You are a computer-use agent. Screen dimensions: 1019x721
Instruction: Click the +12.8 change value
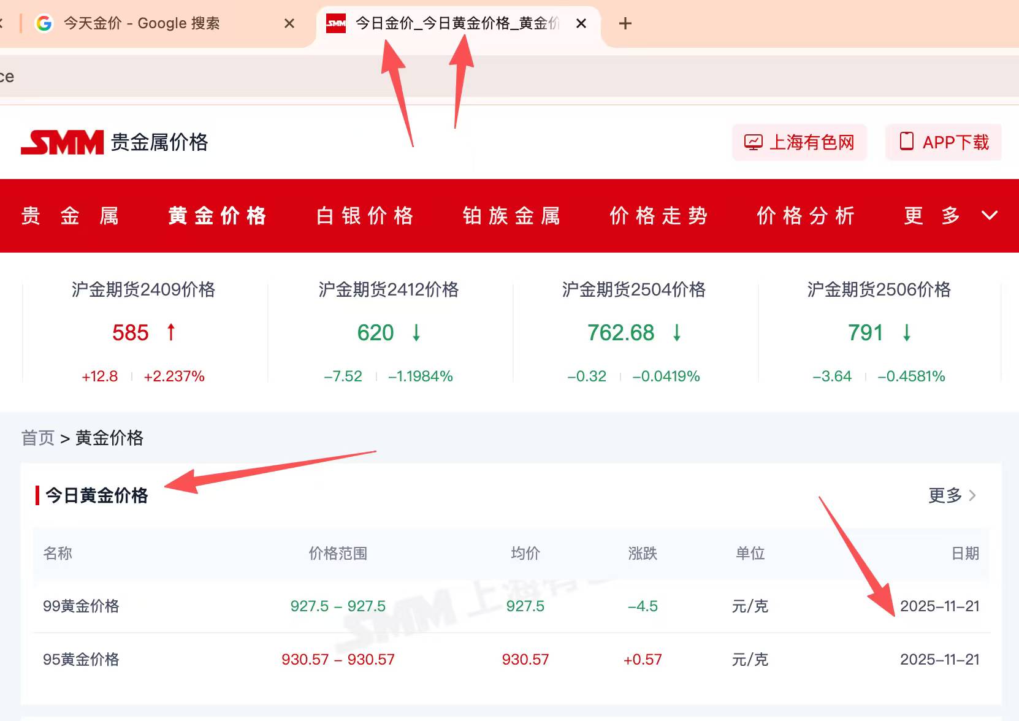pos(100,376)
